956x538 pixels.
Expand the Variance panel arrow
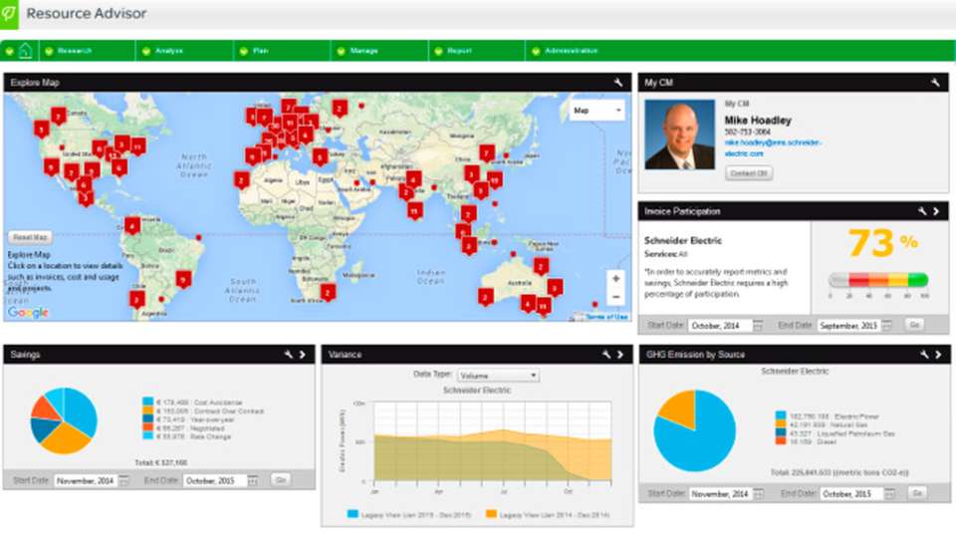(x=620, y=355)
